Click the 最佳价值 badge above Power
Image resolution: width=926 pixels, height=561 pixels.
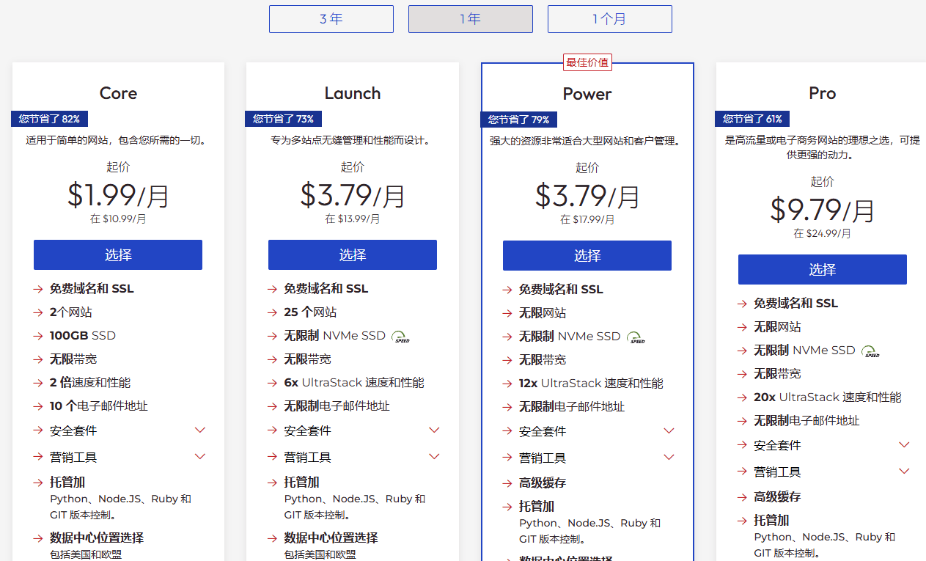[x=587, y=62]
